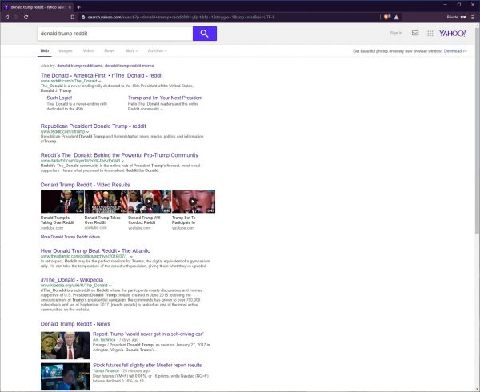Switch to the News search tab
480x392 pixels.
109,50
